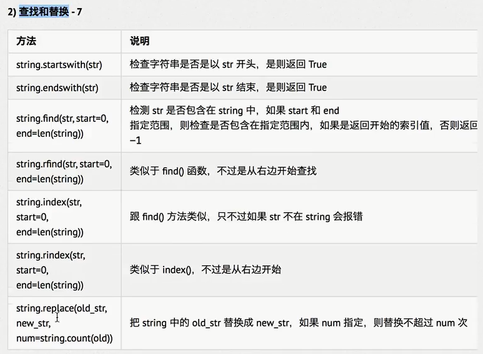
Task: Click the string.rindex method cell
Action: 51,270
